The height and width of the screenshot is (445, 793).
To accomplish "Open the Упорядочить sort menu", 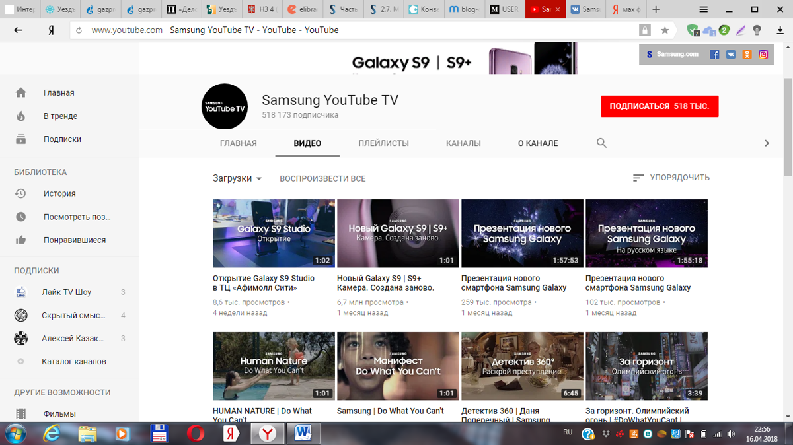I will pos(671,178).
